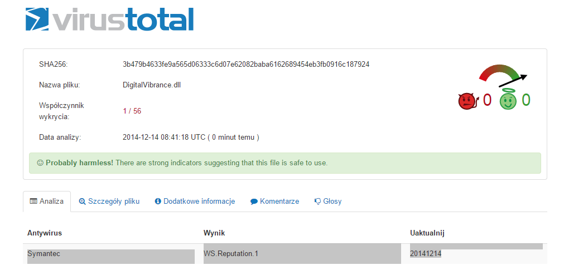The image size is (564, 265).
Task: Go to the Głosy tab
Action: 328,202
